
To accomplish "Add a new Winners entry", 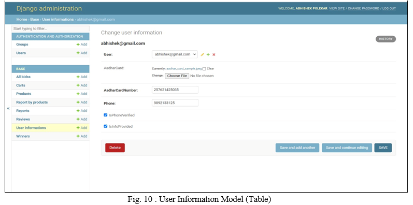I will (x=82, y=136).
